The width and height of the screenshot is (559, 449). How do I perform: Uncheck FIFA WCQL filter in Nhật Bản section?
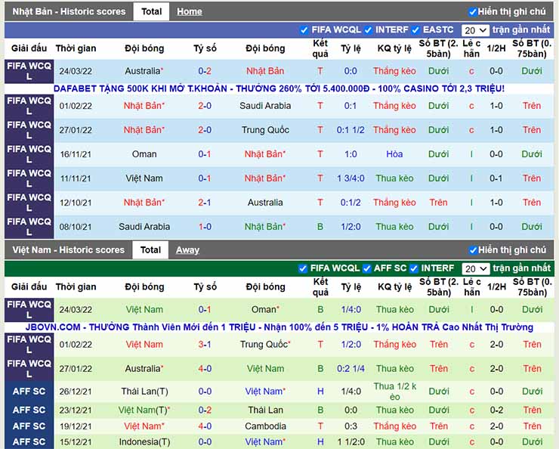pyautogui.click(x=304, y=30)
